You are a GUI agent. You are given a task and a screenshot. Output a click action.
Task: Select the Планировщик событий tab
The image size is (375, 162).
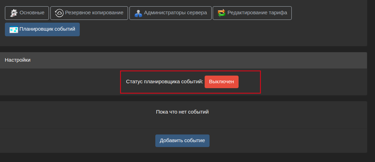click(42, 29)
